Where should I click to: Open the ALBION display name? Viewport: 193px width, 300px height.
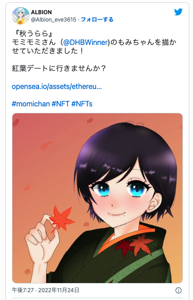pos(41,12)
